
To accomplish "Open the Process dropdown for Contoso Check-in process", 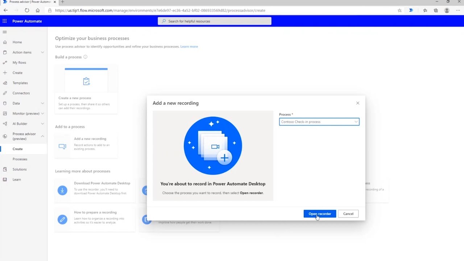I will [x=319, y=122].
